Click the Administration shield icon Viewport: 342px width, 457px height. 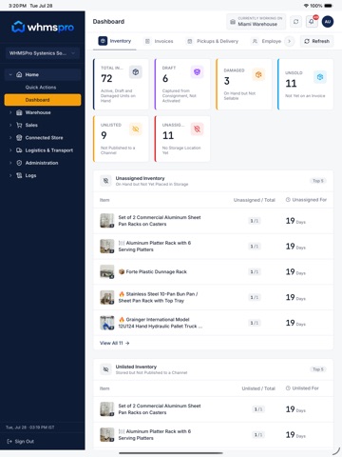coord(19,163)
